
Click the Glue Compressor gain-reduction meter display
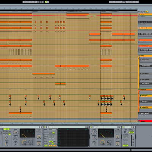(x=106, y=133)
